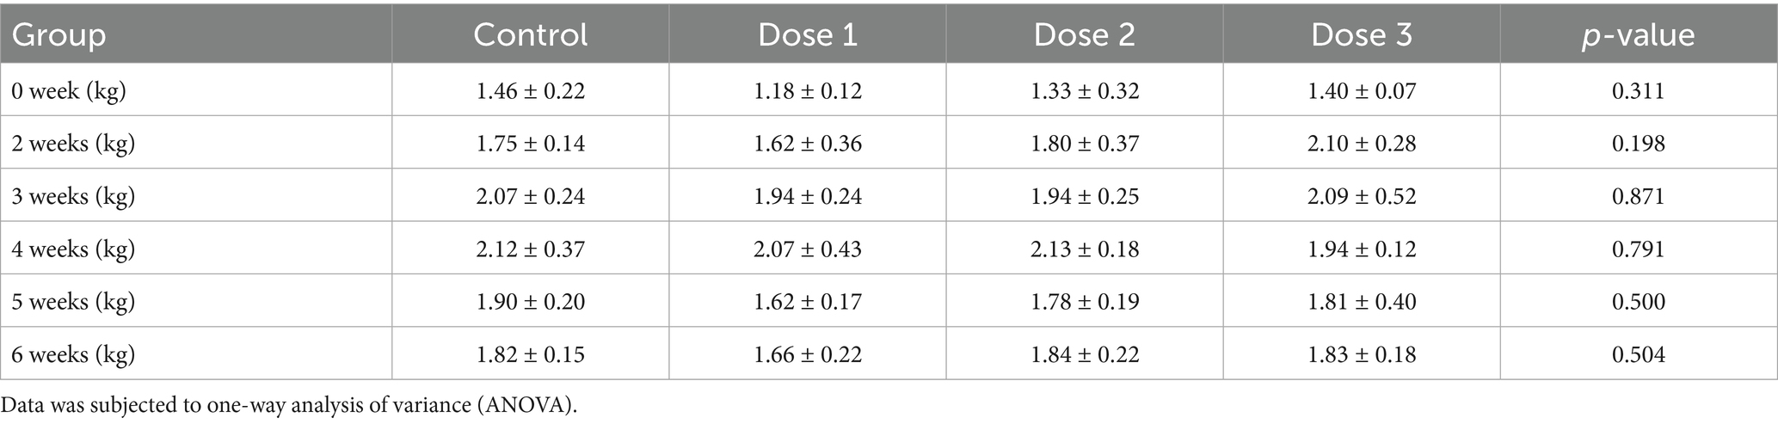
Task: Select the 2 weeks (kg) row label
Action: [73, 143]
